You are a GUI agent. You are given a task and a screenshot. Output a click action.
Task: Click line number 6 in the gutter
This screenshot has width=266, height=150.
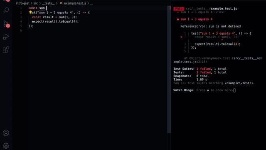pos(21,30)
